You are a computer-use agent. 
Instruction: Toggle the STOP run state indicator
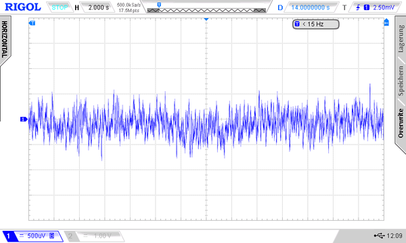[x=60, y=7]
